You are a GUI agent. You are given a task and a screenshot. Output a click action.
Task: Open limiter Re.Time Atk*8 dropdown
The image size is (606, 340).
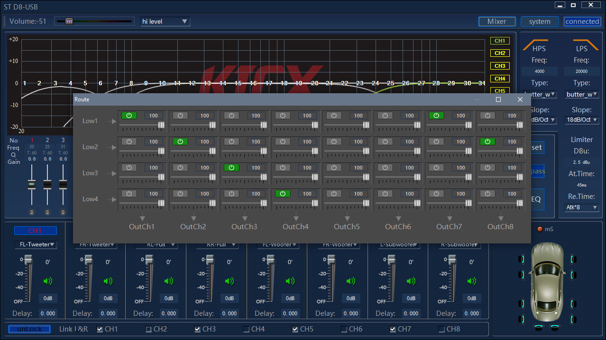(x=582, y=207)
